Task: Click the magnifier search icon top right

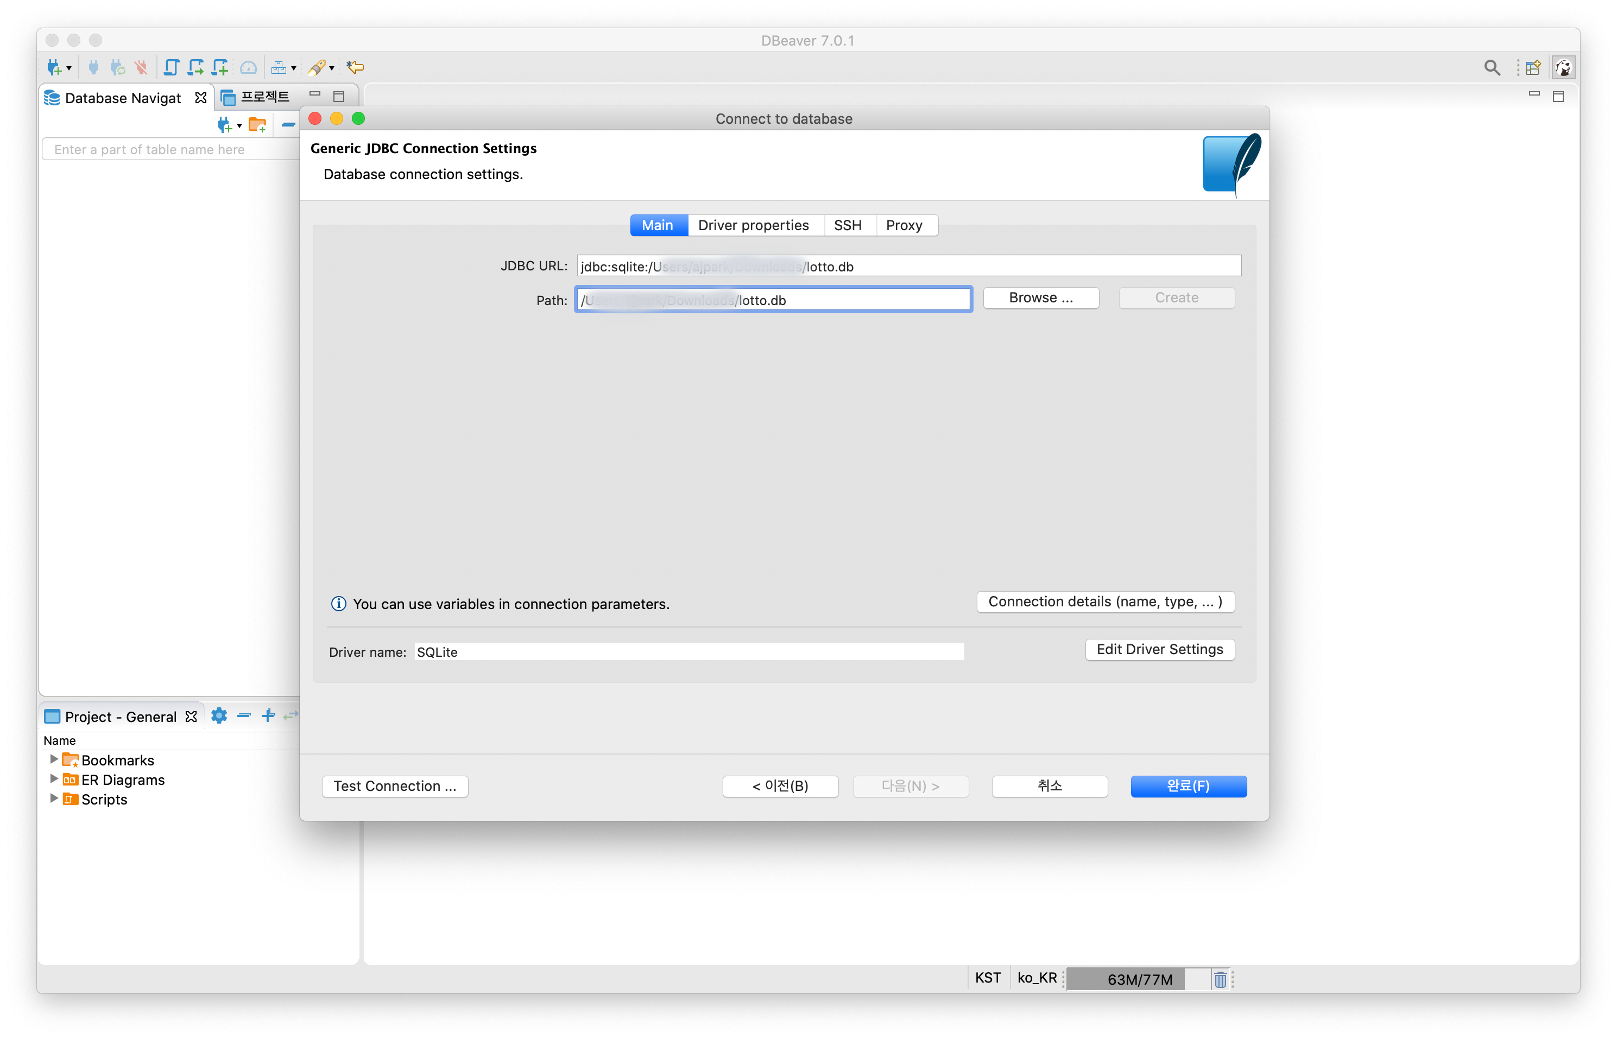Action: tap(1492, 67)
